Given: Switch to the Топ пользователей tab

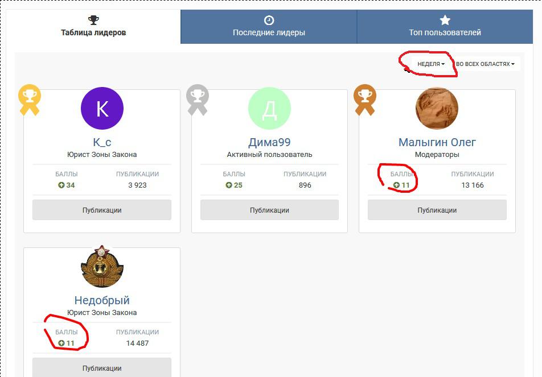Looking at the screenshot, I should click(445, 27).
